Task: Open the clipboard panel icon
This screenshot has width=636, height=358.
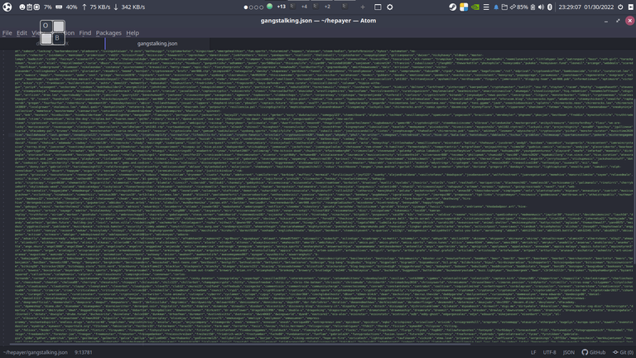Action: tap(29, 7)
